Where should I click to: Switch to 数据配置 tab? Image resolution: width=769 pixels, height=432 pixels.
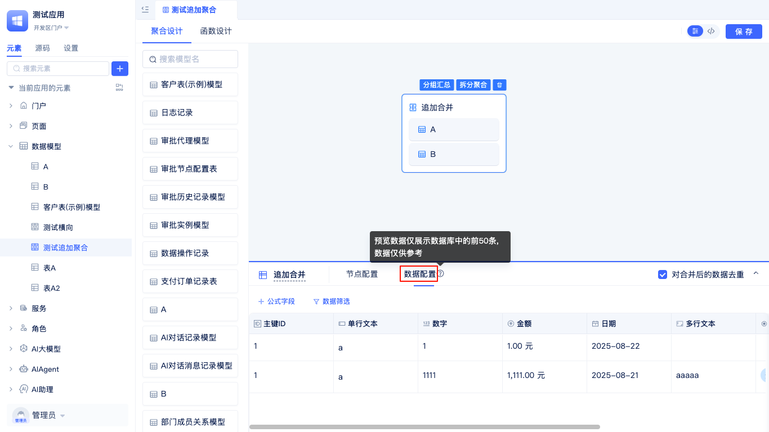420,274
